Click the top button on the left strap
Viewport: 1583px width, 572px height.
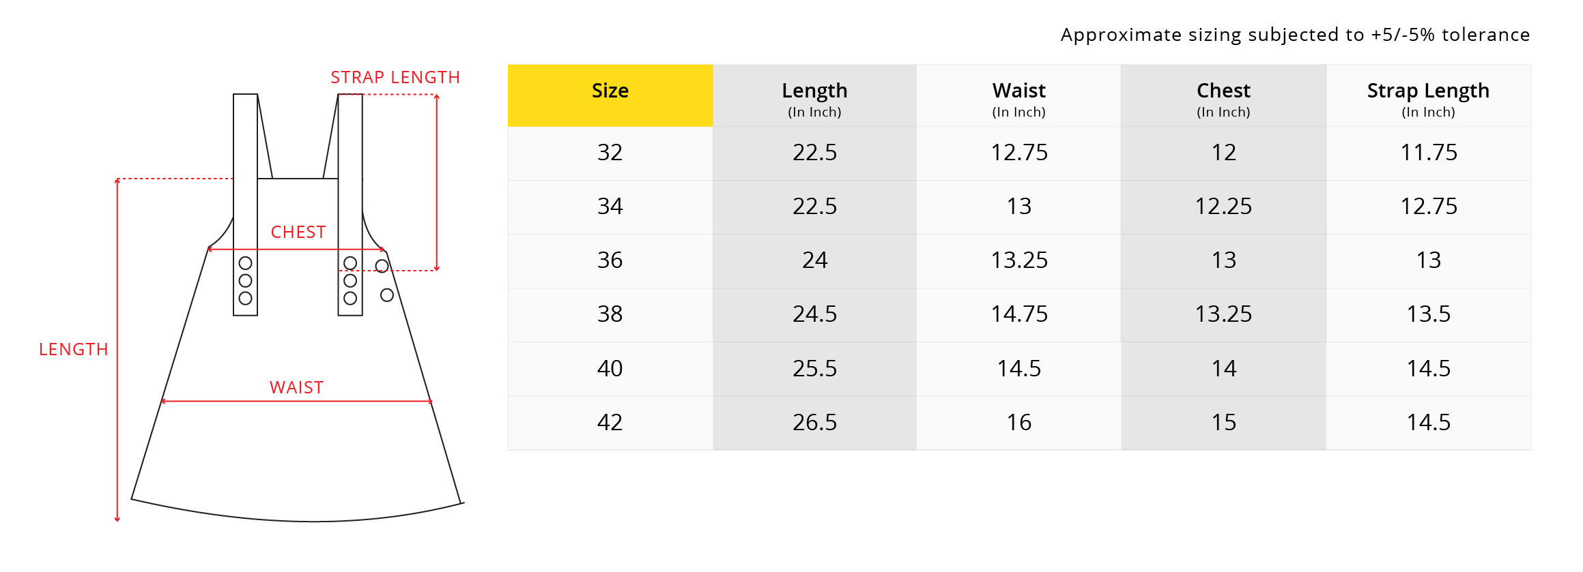click(246, 263)
